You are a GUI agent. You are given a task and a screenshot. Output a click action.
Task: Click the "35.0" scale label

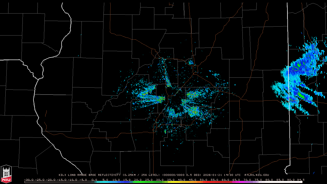[171, 180]
